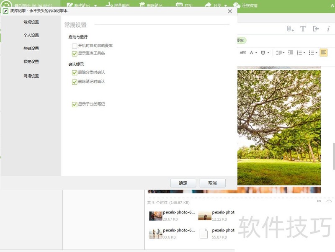This screenshot has width=335, height=252.
Task: Open the pexels-photo attachment thumbnail
Action: [x=156, y=215]
